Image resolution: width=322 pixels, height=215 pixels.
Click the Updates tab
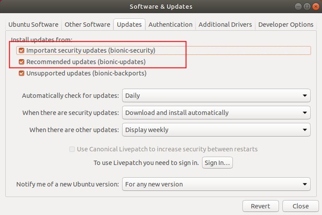click(130, 25)
